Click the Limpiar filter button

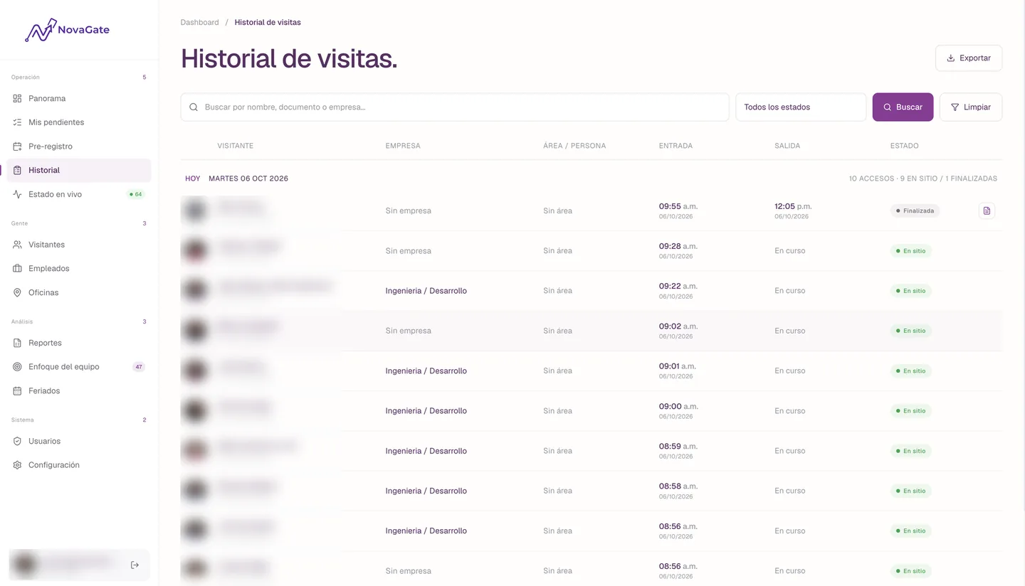pyautogui.click(x=971, y=107)
